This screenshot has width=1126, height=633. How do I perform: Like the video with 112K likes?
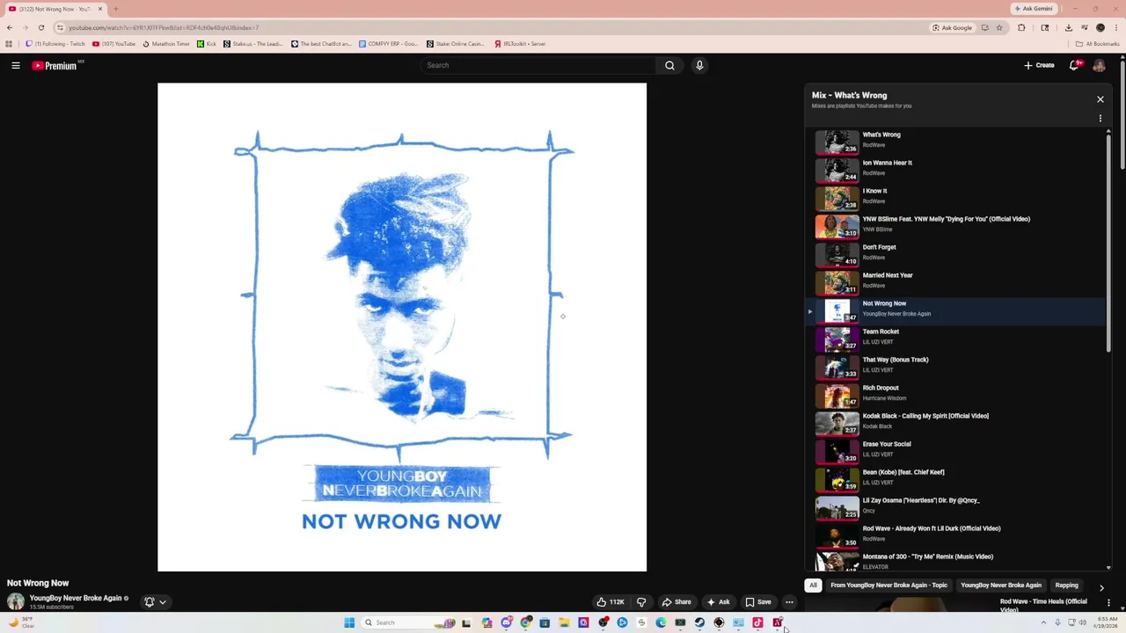(x=611, y=602)
